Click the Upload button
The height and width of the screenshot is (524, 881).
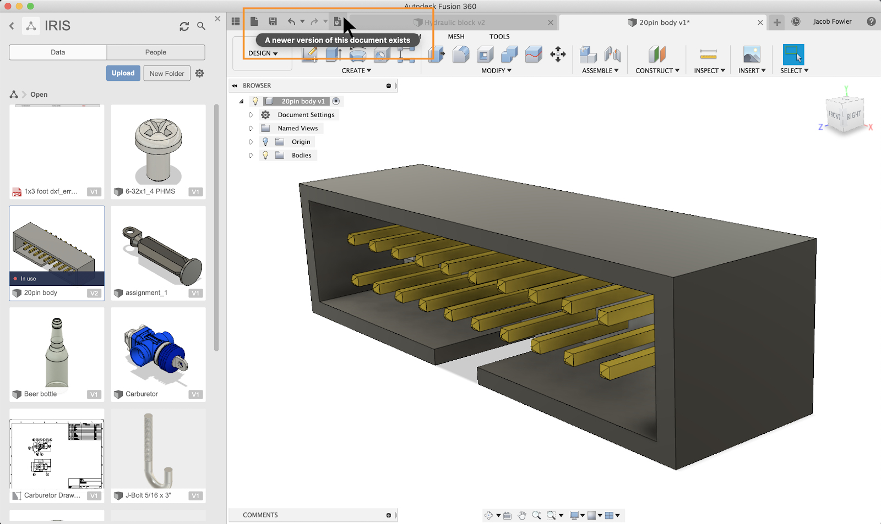(x=123, y=73)
